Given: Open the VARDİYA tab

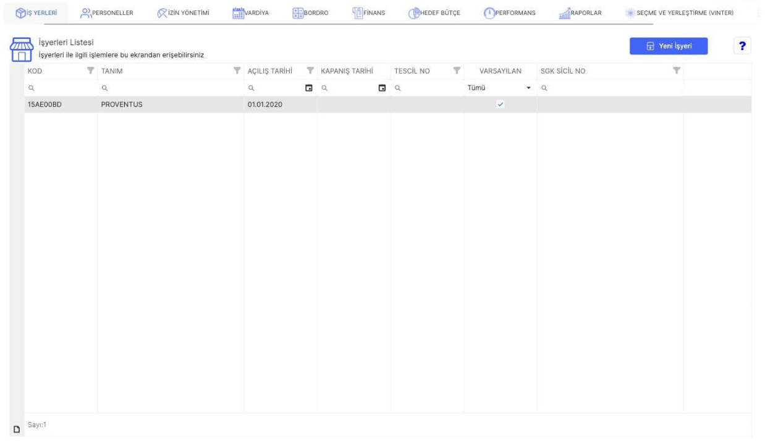Looking at the screenshot, I should [x=250, y=12].
